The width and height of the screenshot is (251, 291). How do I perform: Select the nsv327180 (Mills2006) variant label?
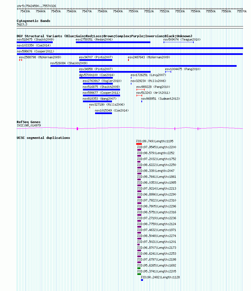[x=107, y=105]
